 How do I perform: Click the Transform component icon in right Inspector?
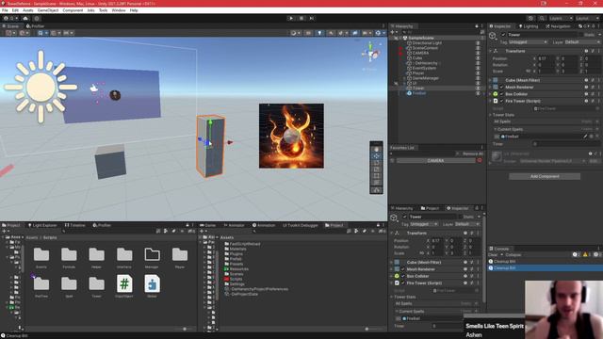(496, 51)
